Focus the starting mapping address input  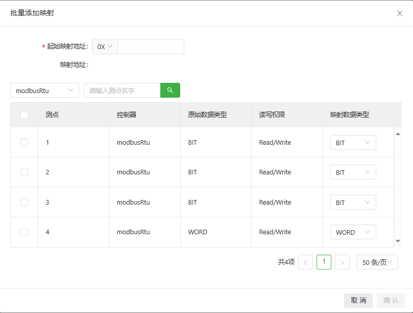151,47
